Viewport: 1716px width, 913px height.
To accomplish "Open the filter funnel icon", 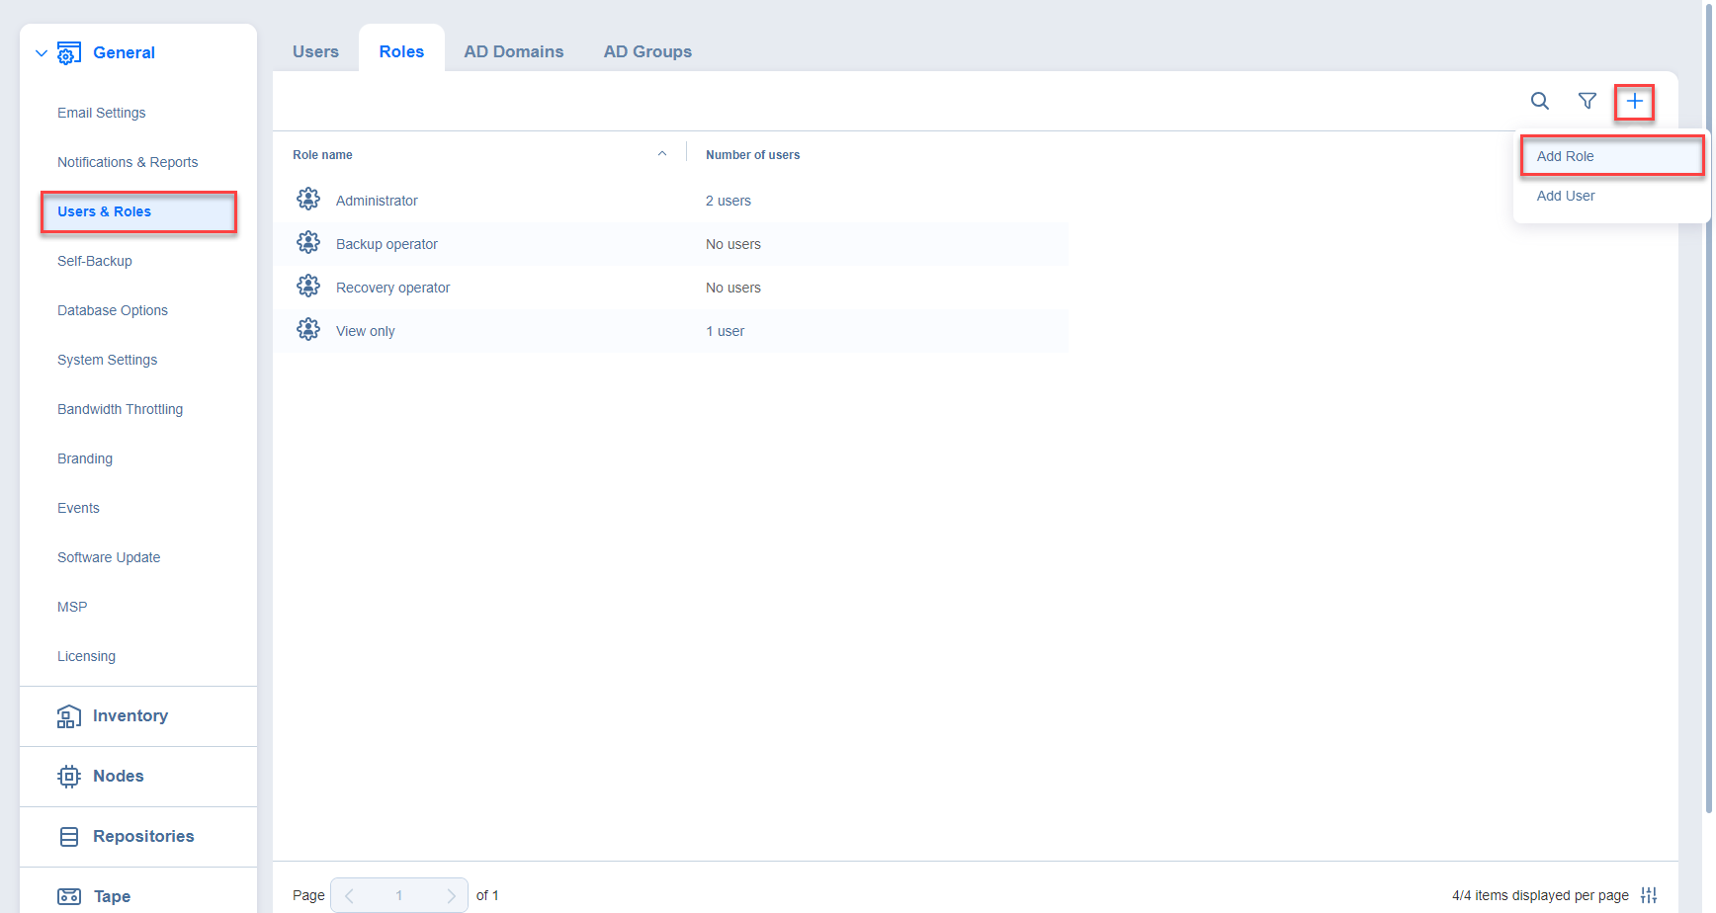I will click(x=1587, y=101).
